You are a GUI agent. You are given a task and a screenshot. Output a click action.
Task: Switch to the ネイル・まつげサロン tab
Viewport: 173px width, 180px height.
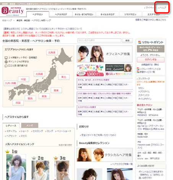click(84, 15)
